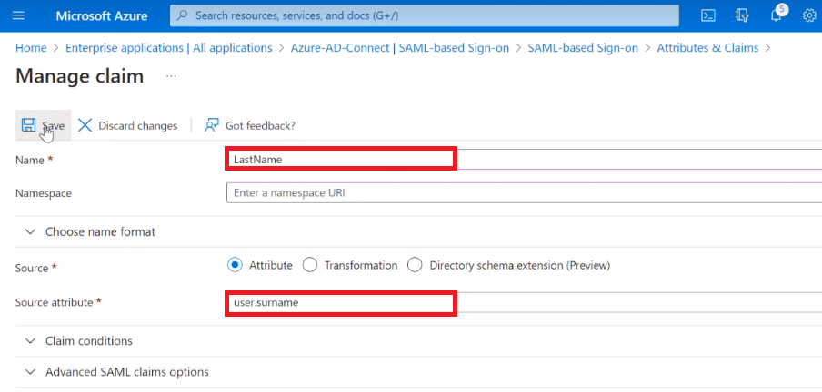This screenshot has height=392, width=822.
Task: Click the Got feedback icon
Action: (x=213, y=125)
